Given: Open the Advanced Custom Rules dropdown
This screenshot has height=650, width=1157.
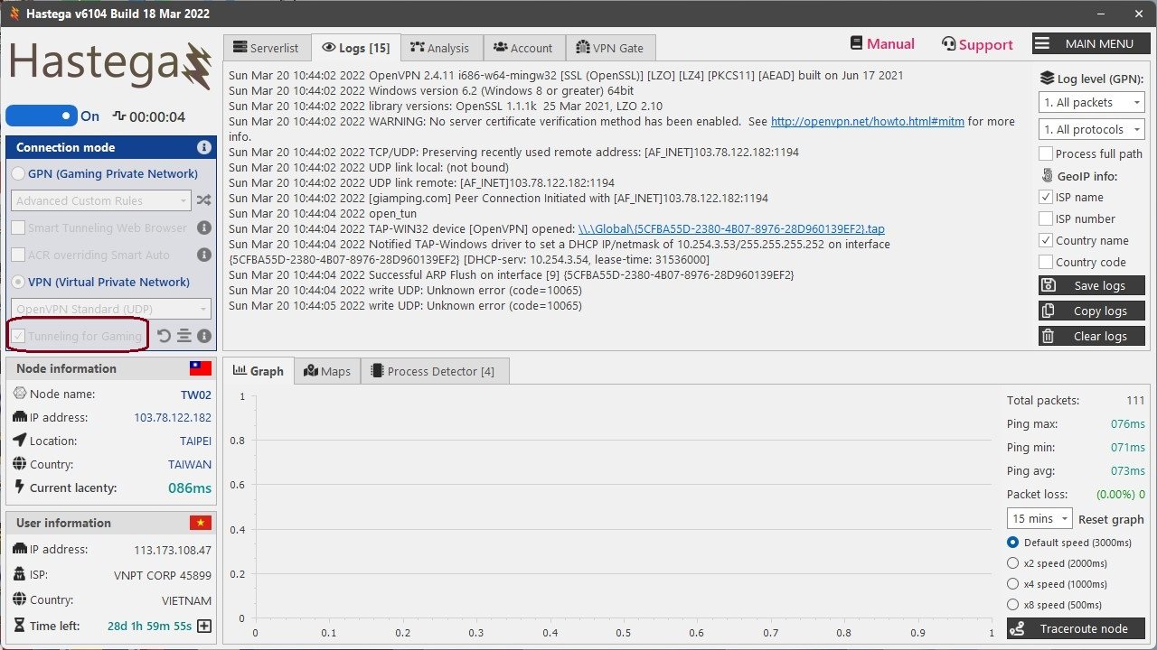Looking at the screenshot, I should click(100, 200).
